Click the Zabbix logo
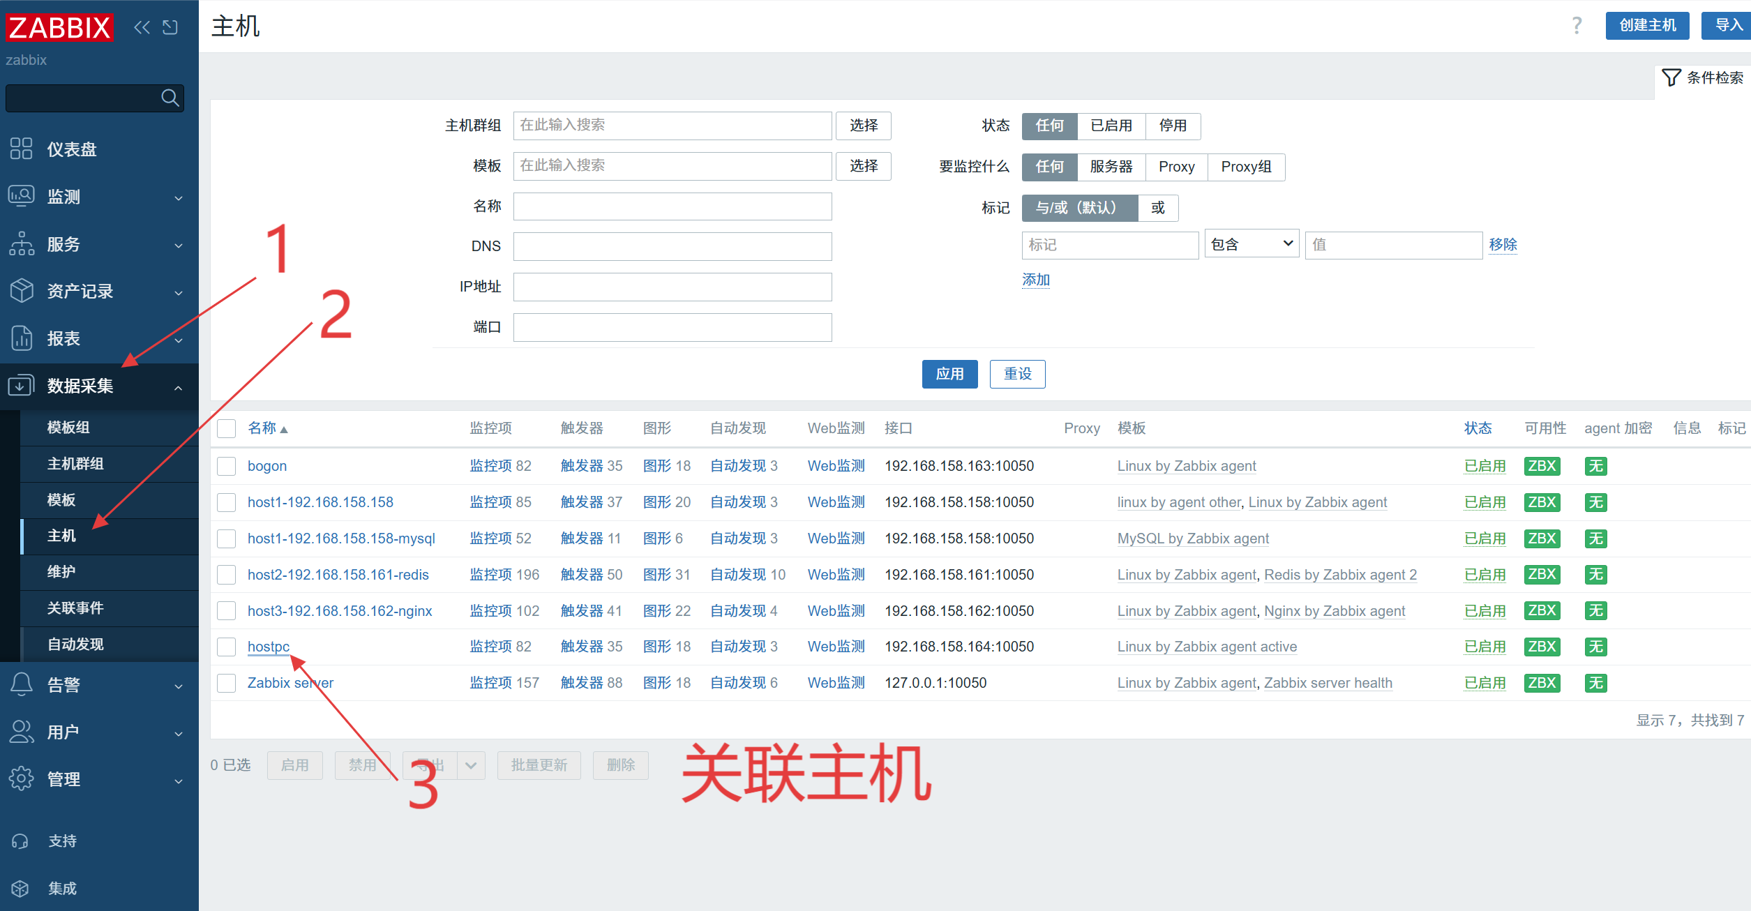1751x911 pixels. (59, 28)
